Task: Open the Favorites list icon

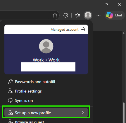Action: click(x=77, y=15)
